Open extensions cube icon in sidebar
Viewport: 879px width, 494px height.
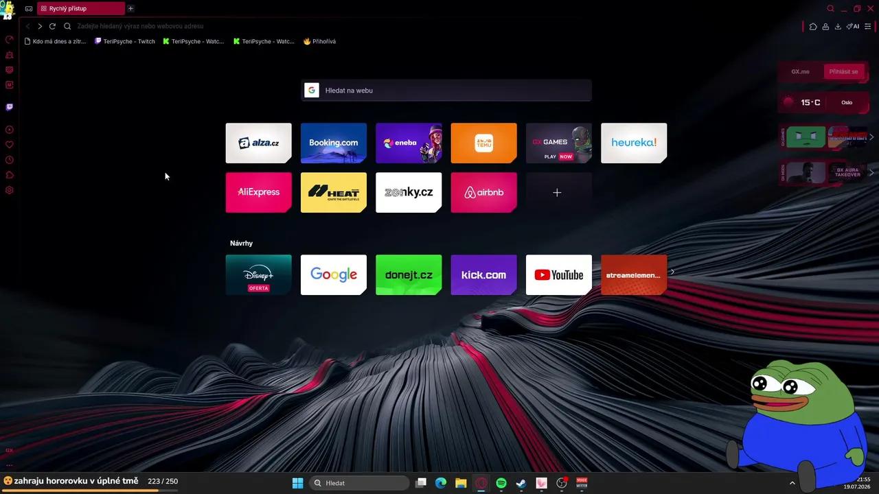coord(10,175)
